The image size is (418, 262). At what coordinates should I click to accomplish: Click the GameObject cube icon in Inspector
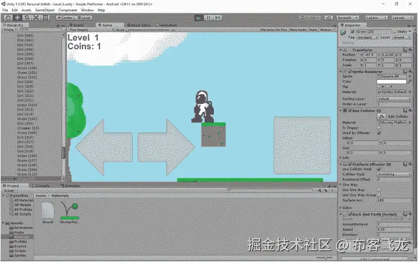[343, 33]
